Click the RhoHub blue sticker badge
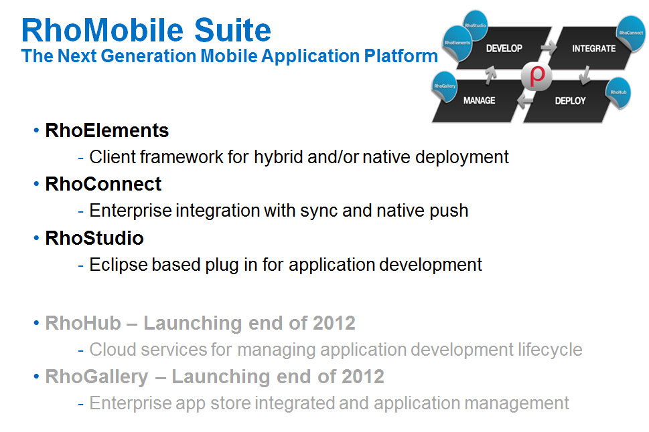This screenshot has width=649, height=432. coord(618,92)
